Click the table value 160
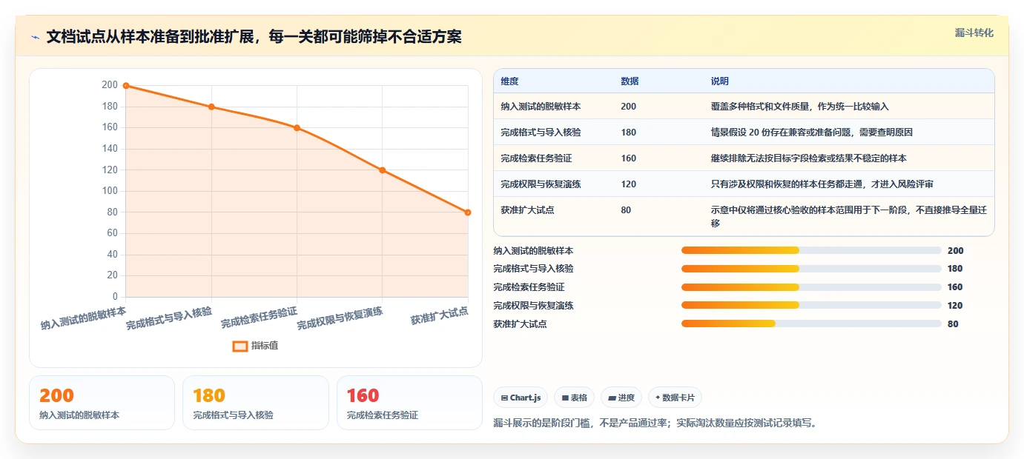Viewport: 1024px width, 459px height. 628,158
